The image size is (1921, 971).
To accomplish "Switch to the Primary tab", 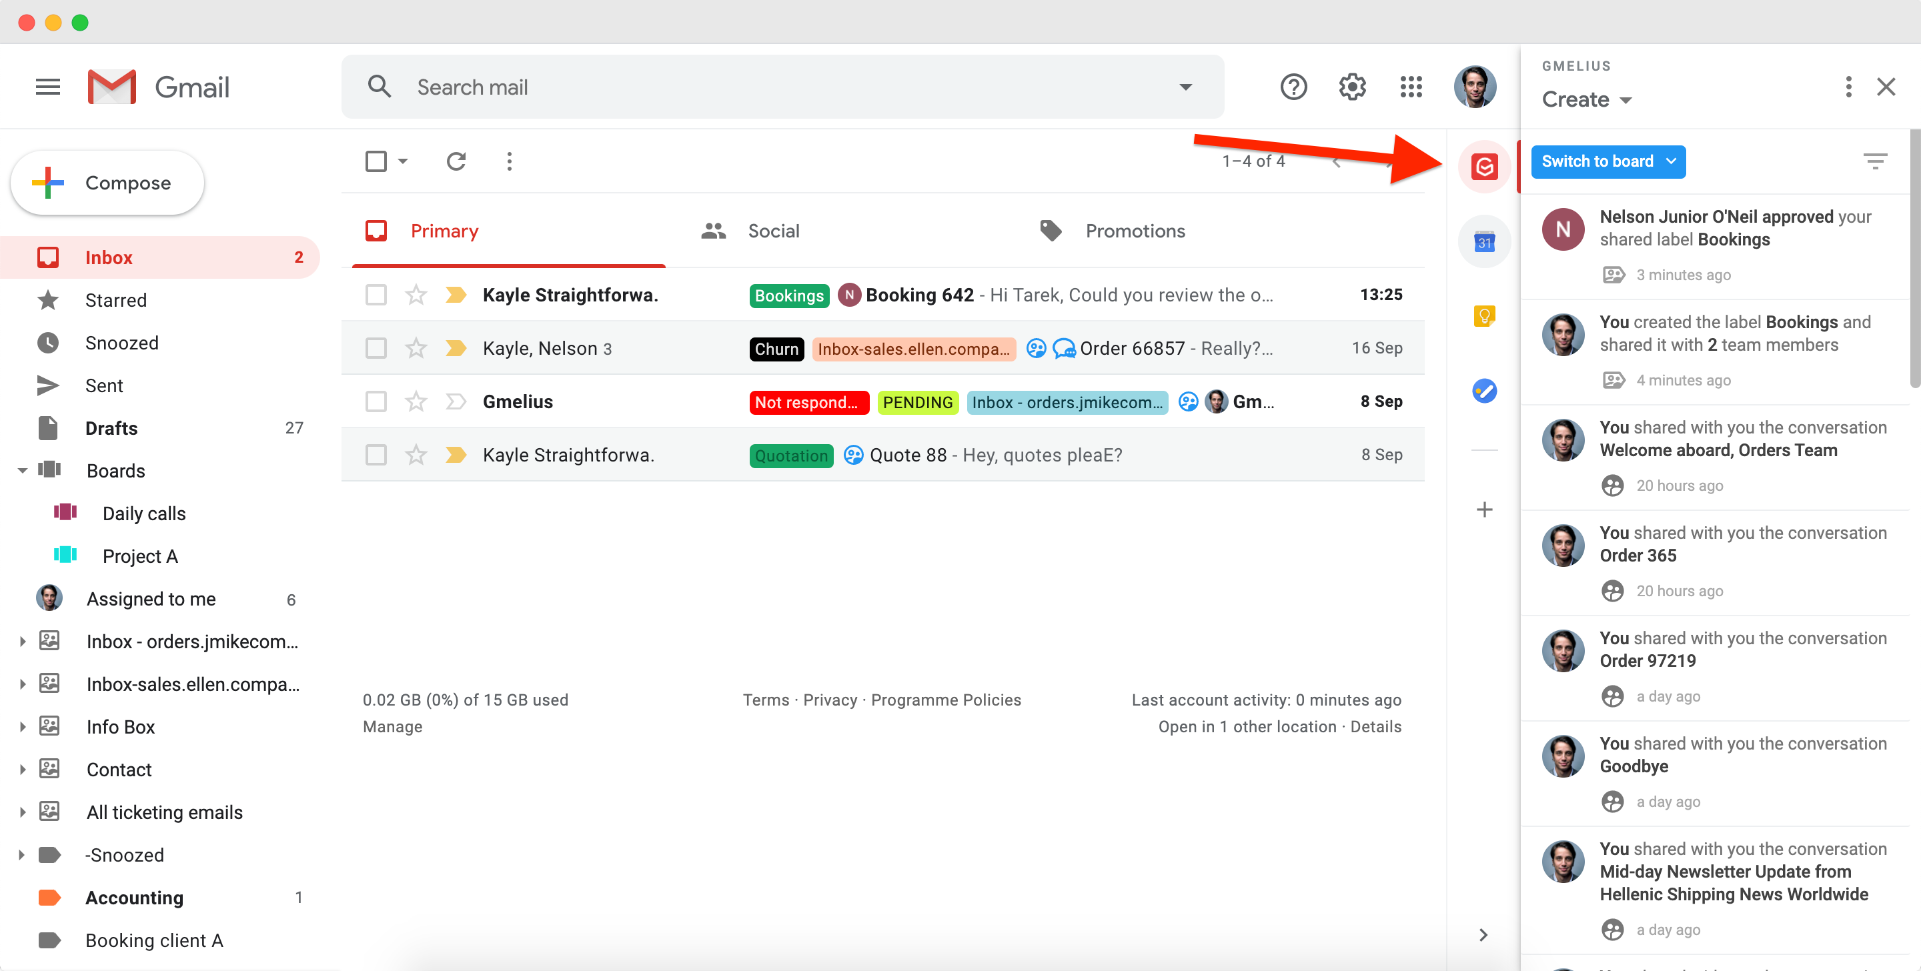I will 508,231.
